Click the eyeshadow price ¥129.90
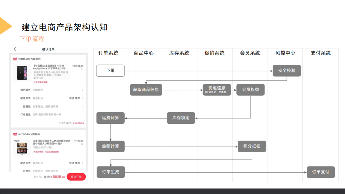Image resolution: width=345 pixels, height=194 pixels. tap(79, 141)
